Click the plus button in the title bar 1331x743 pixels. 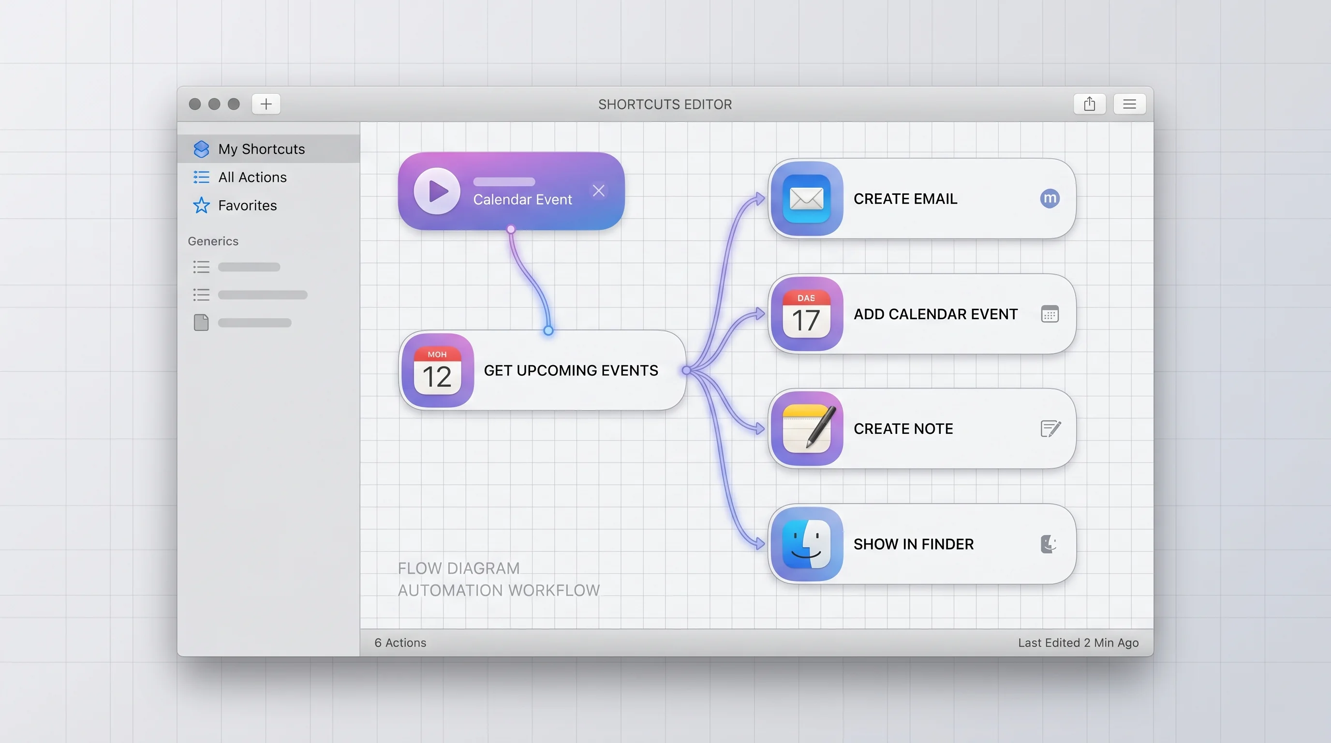[266, 104]
